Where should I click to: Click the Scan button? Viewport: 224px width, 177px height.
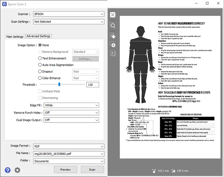pos(92,170)
